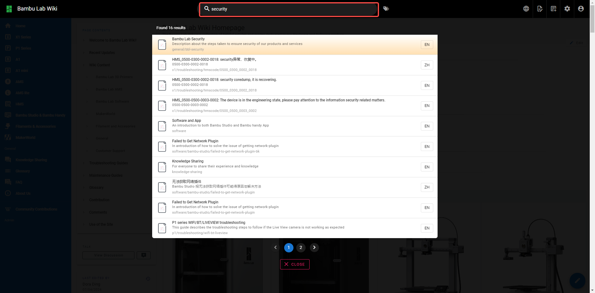Click the Bambu Lab Wiki logo icon
The height and width of the screenshot is (293, 595).
(9, 9)
